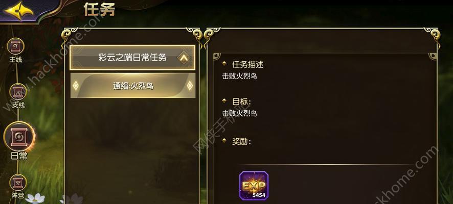Click the 目标: section heading

click(241, 101)
